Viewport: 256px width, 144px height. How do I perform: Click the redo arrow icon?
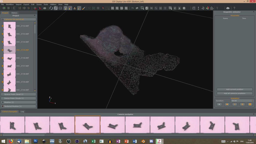pyautogui.click(x=137, y=8)
